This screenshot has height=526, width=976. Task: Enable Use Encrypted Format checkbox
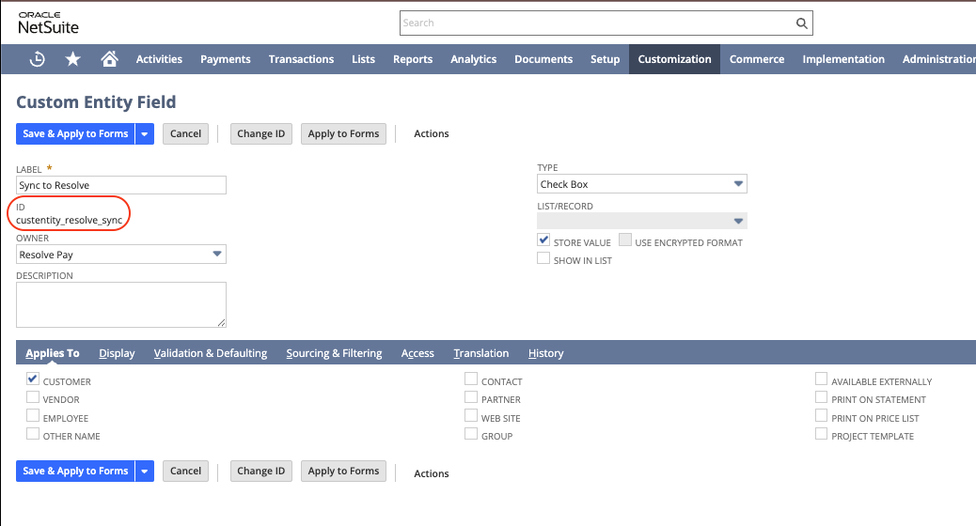pos(625,240)
